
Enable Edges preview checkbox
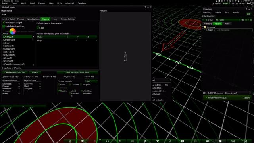coord(59,85)
